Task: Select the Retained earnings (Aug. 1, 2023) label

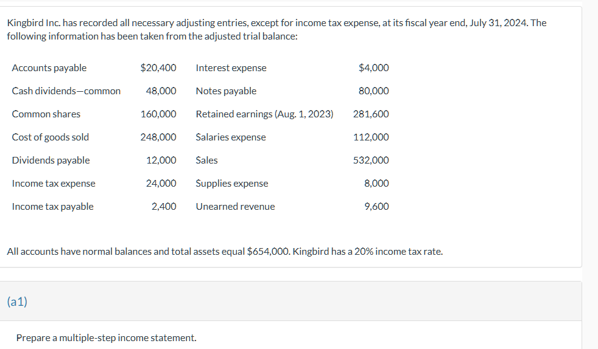Action: pyautogui.click(x=264, y=114)
